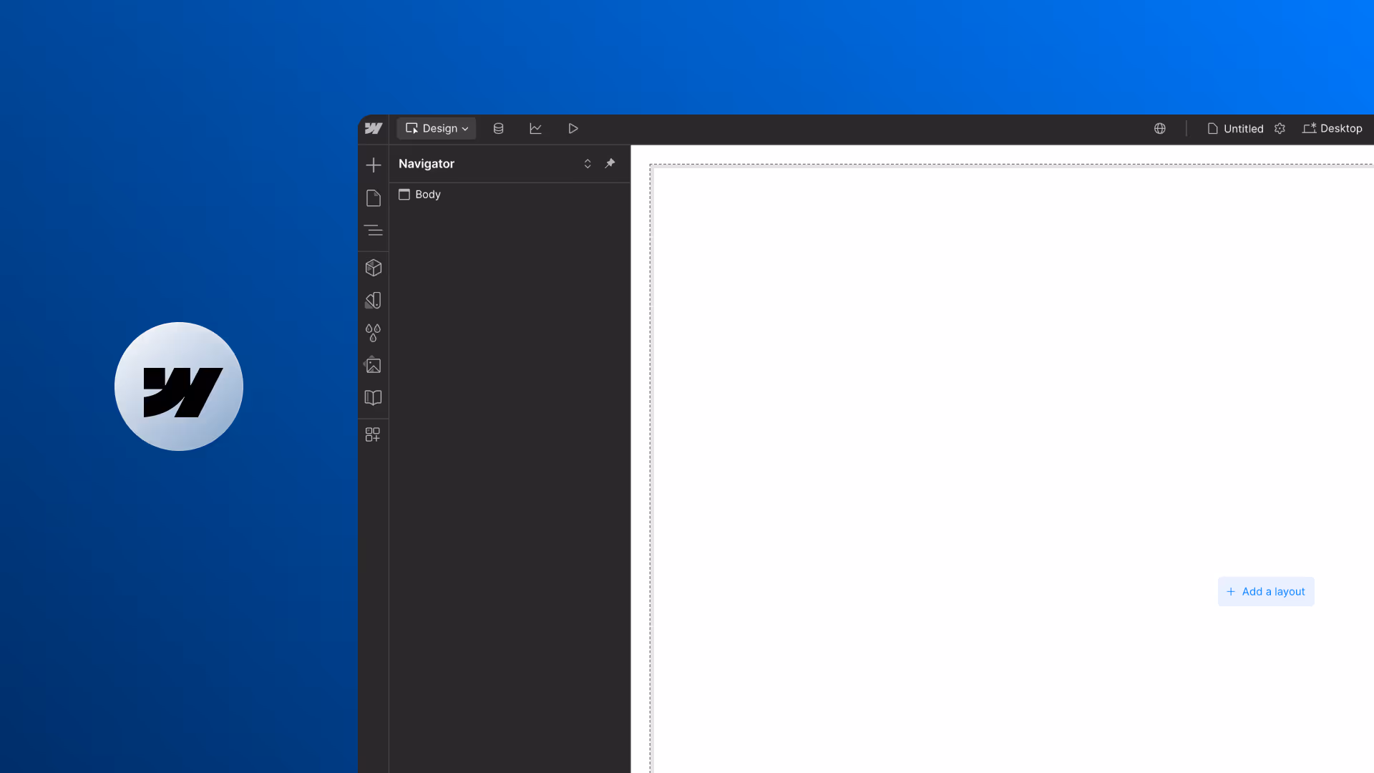Toggle the Navigator panel pin
Screen dimensions: 1374x773
click(x=610, y=164)
